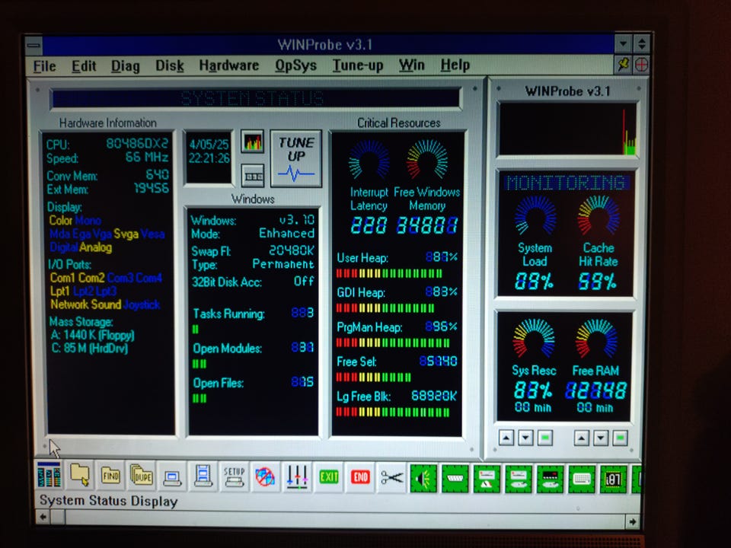Click the horizontal scrollbar left arrow

pos(43,517)
